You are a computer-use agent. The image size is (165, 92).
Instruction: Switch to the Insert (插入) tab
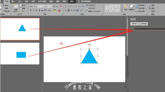(13, 1)
